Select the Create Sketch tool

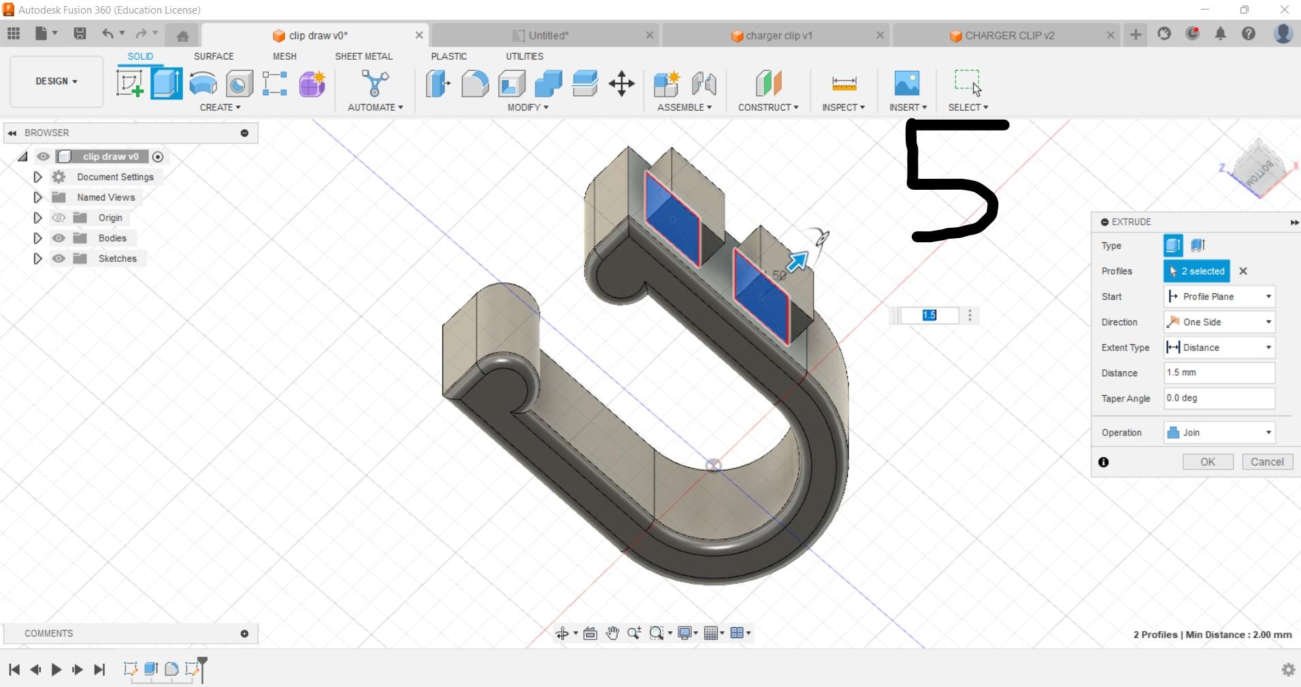pyautogui.click(x=129, y=84)
